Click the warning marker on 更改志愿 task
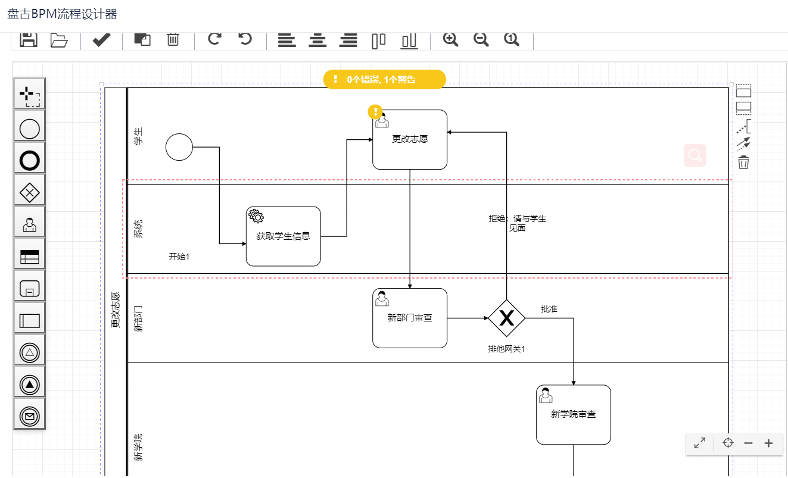 [375, 112]
